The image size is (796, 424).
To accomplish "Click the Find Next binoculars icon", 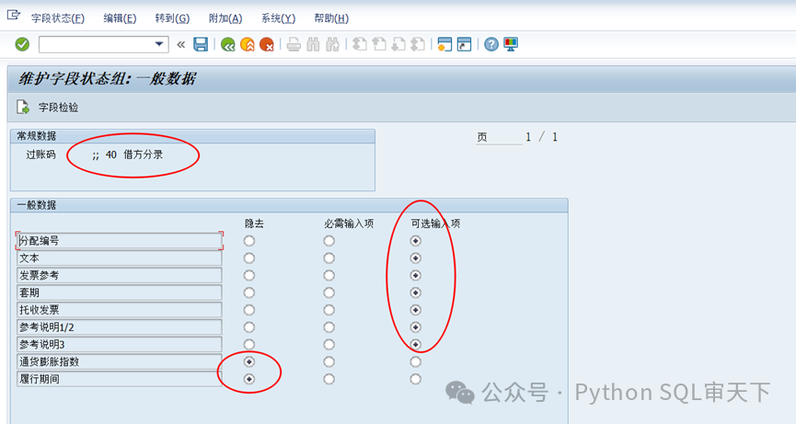I will point(332,45).
